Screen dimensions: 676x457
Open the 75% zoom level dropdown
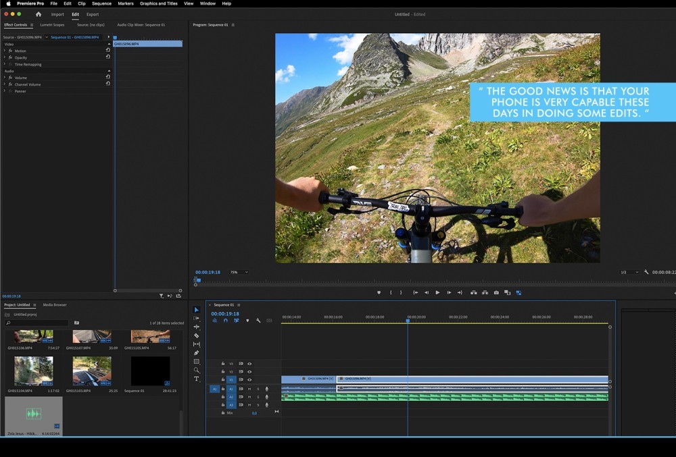coord(239,272)
